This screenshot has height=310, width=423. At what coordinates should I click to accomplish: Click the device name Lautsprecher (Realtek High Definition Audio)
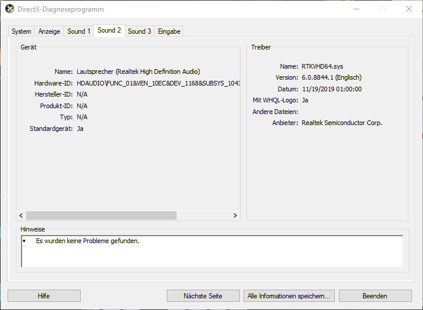pos(138,72)
